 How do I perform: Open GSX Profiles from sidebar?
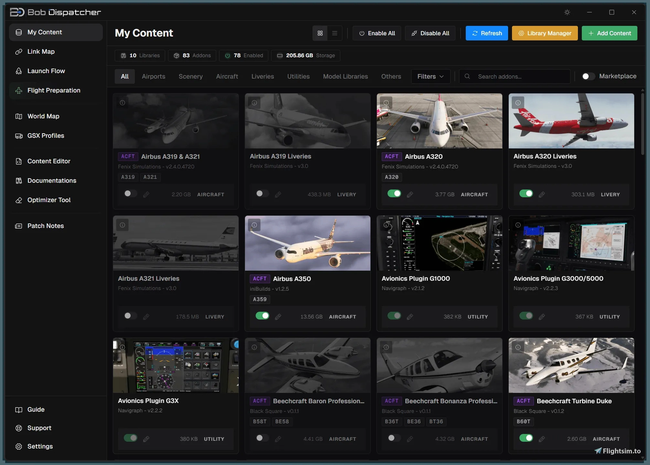click(x=56, y=136)
